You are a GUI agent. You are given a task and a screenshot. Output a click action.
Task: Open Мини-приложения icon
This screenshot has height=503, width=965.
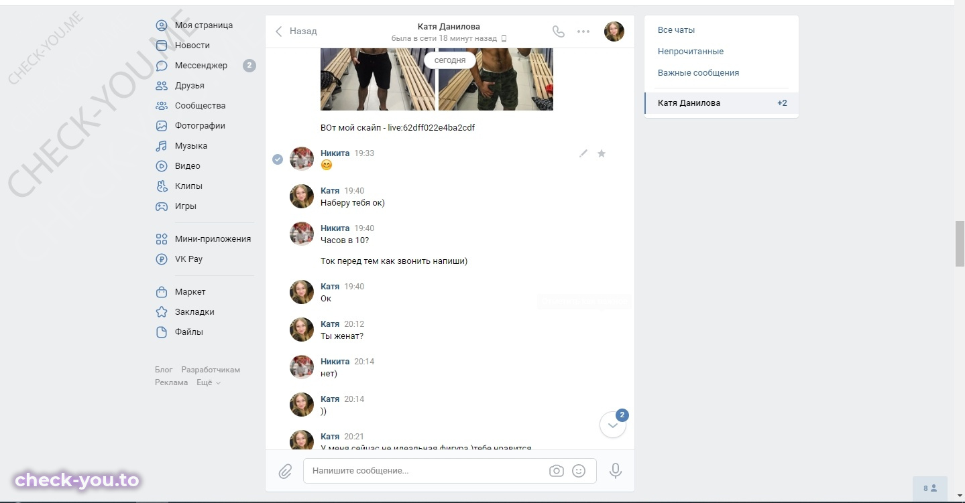162,239
